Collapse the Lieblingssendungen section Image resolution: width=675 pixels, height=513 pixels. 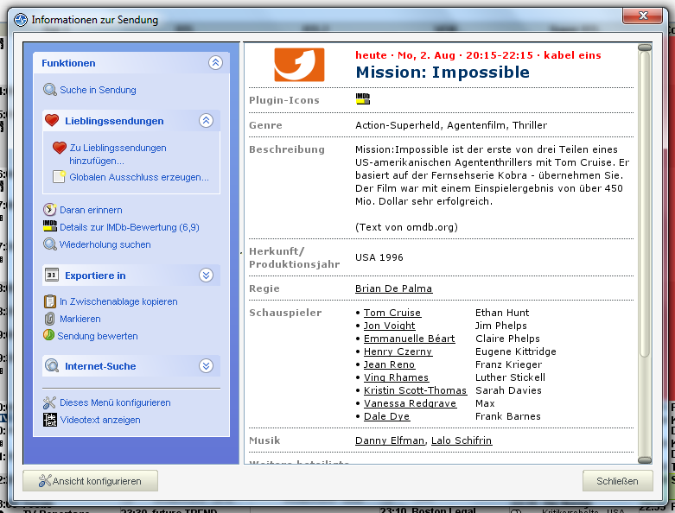coord(206,121)
